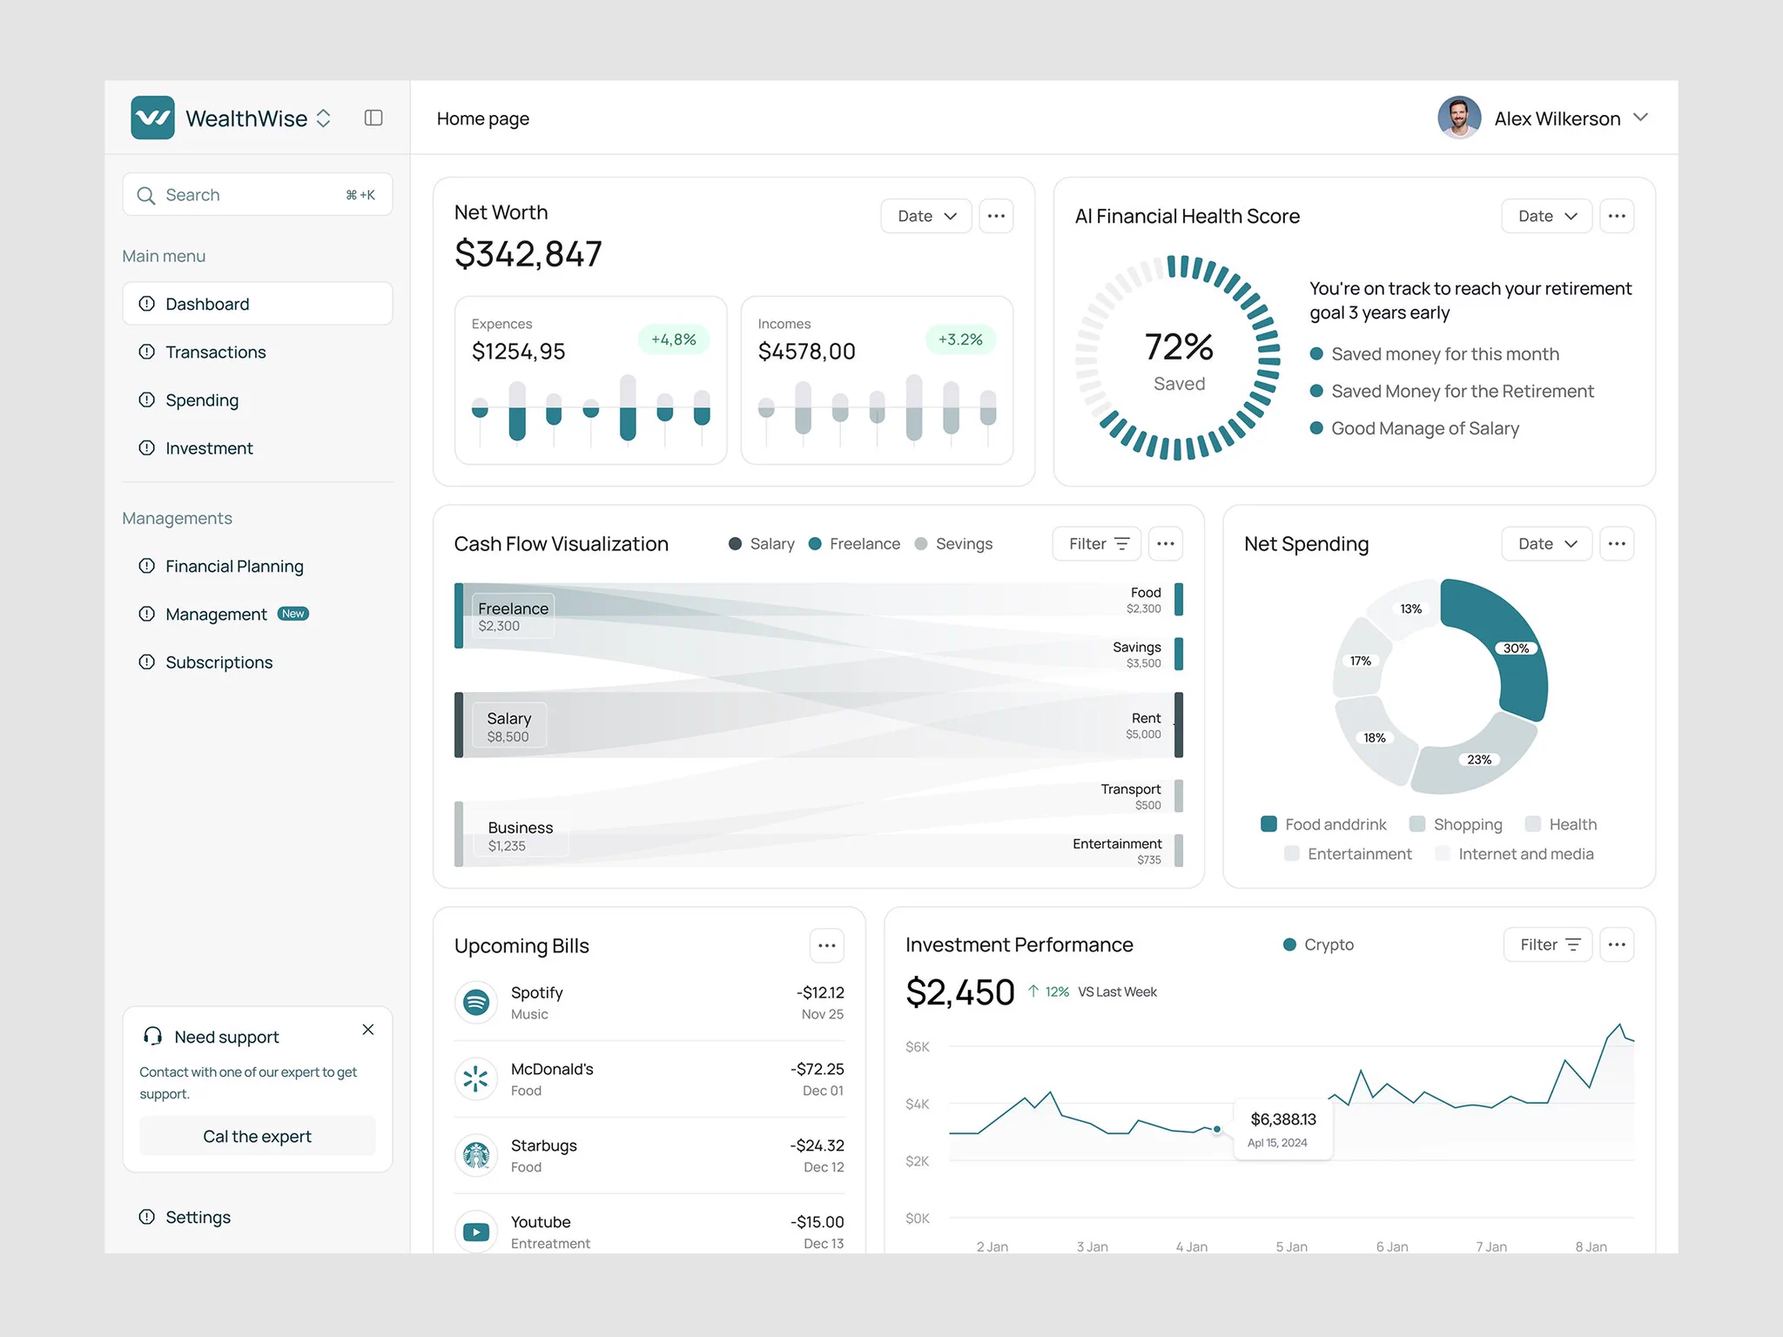The image size is (1783, 1337).
Task: Open AI Financial Health Score more options
Action: (x=1617, y=216)
